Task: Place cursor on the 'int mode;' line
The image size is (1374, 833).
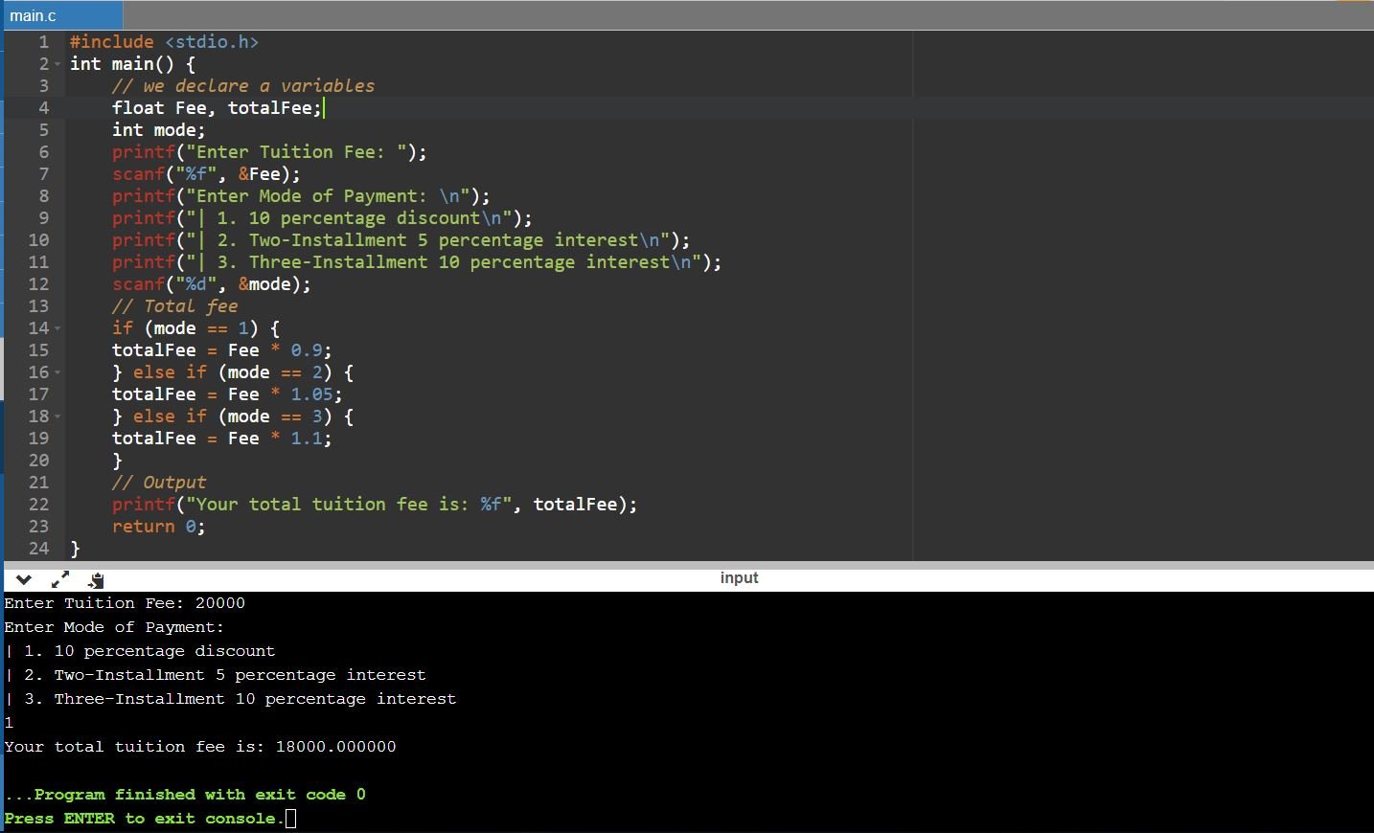Action: click(158, 130)
